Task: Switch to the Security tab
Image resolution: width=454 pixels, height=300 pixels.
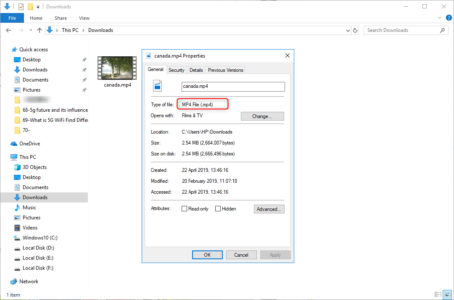Action: [x=176, y=70]
